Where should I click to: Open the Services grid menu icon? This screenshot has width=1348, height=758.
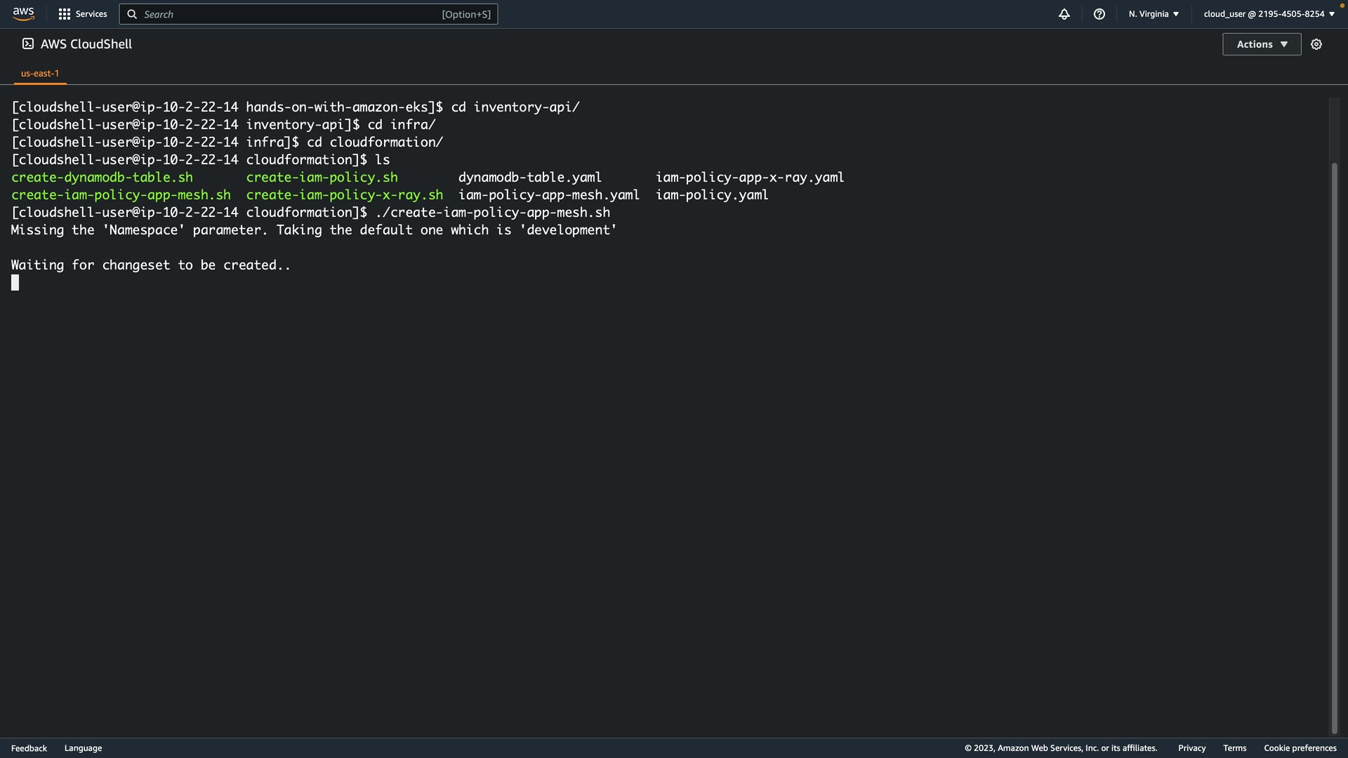[x=65, y=14]
